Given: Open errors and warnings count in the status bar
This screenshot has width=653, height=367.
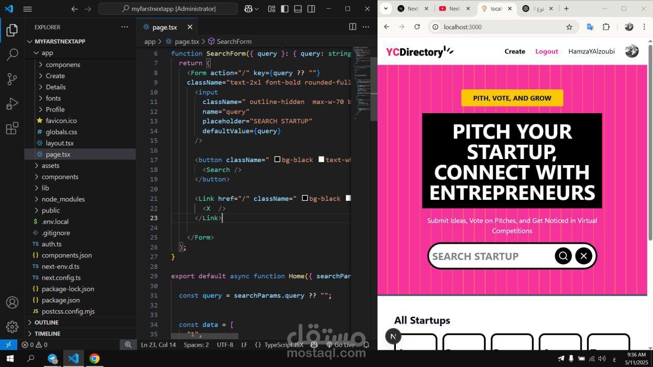Looking at the screenshot, I should coord(34,345).
